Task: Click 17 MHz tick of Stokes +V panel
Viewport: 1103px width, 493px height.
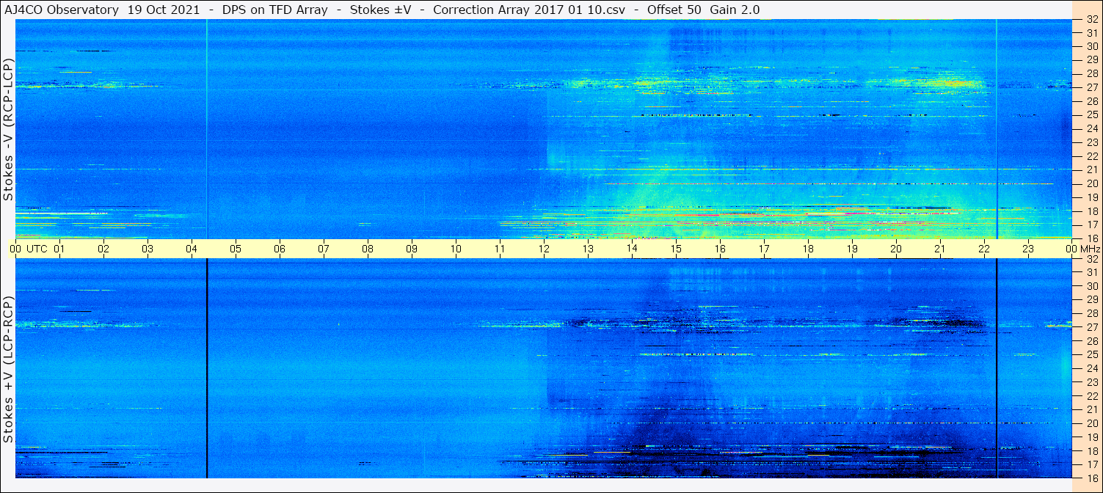Action: 1091,464
